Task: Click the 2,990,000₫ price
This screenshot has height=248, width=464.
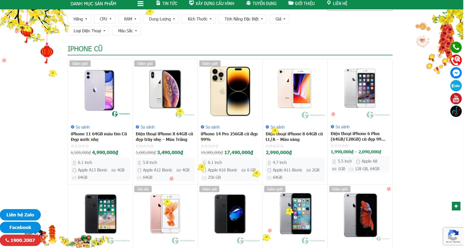Action: click(279, 153)
